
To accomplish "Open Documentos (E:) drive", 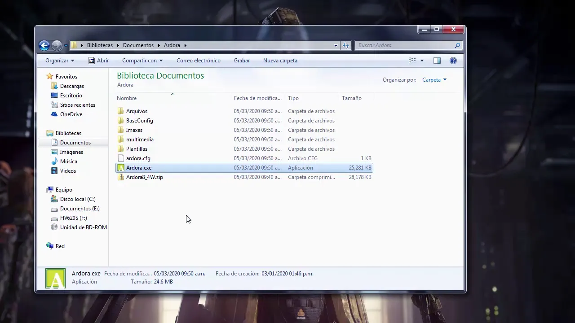I will point(80,209).
